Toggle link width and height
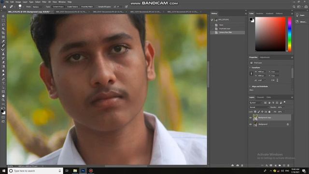Screen dimensions: 309x174 coord(251,73)
